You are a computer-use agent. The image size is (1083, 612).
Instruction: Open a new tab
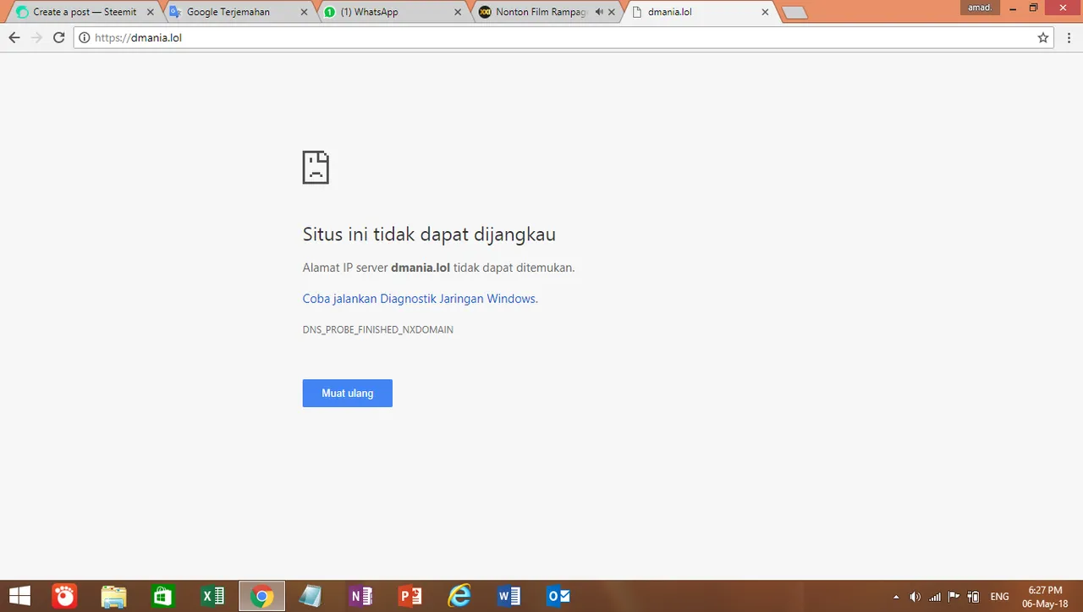point(794,13)
